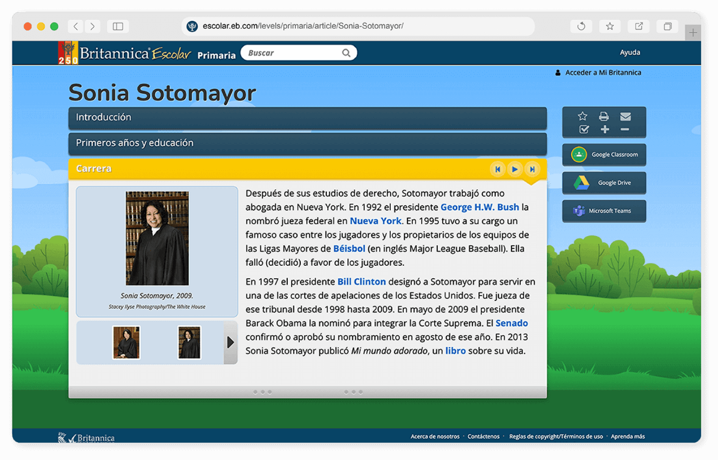Viewport: 718px width, 460px height.
Task: Click the star favorite icon in tools panel
Action: click(x=582, y=116)
